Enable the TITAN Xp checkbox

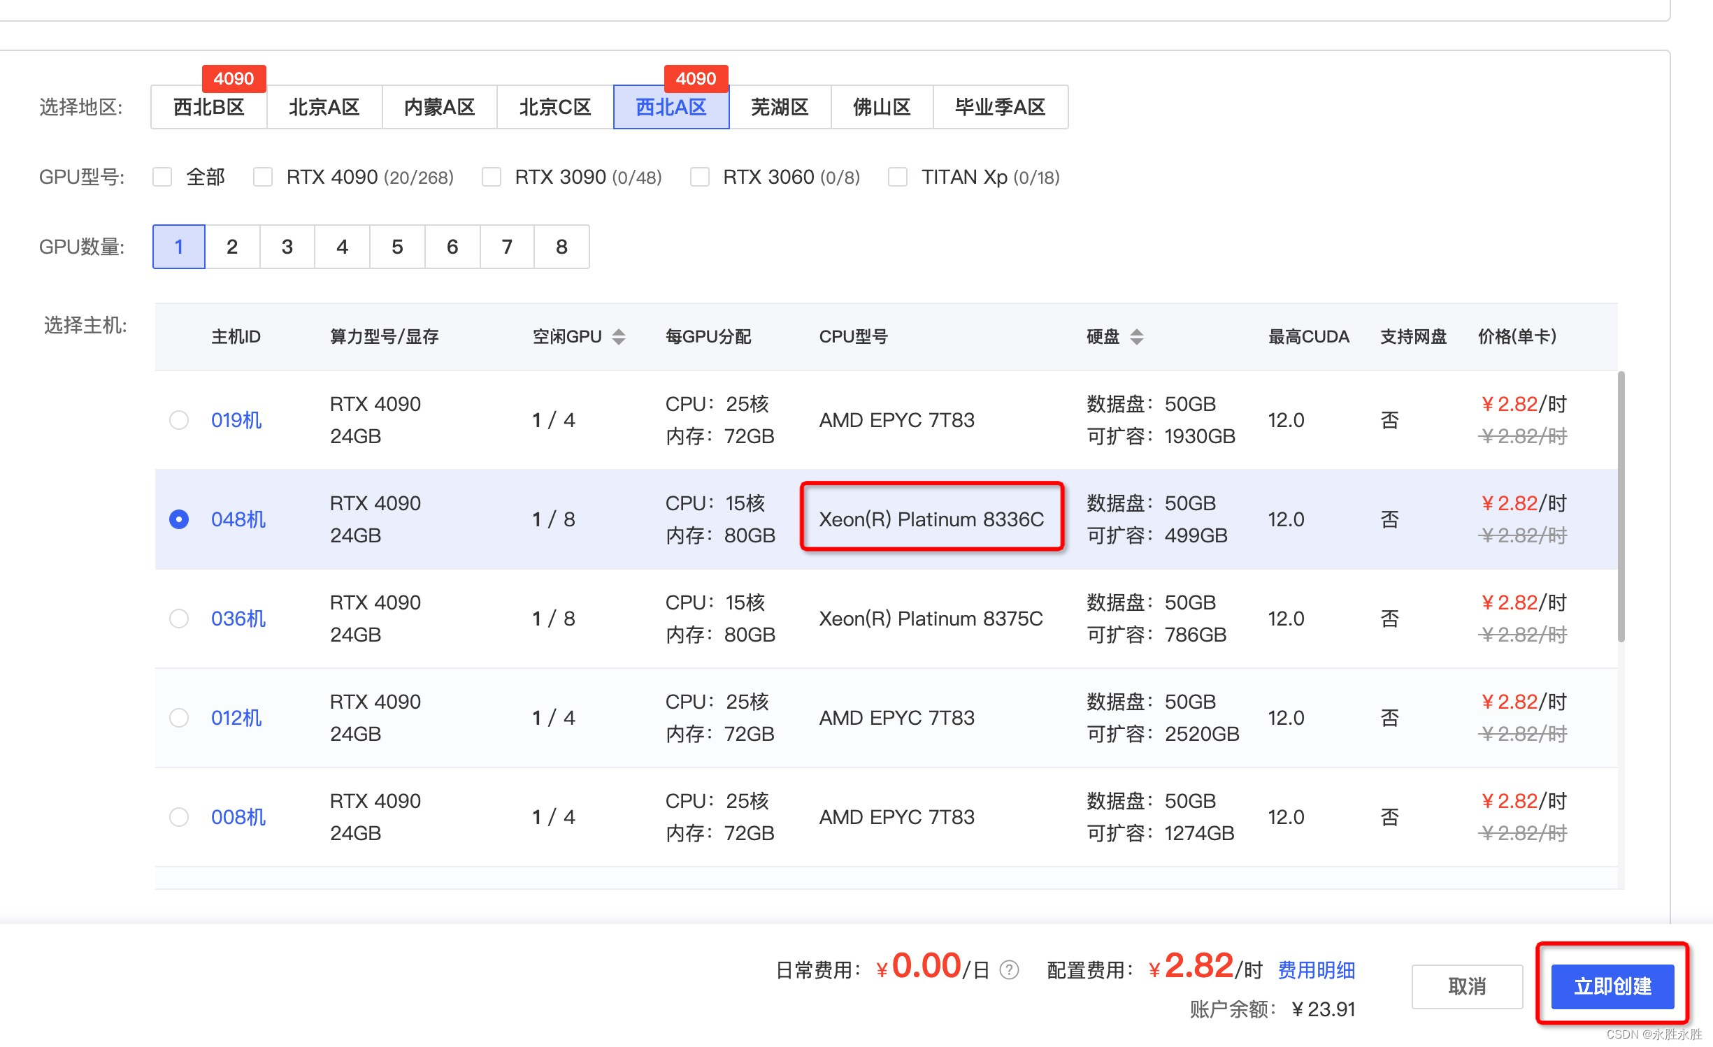click(898, 177)
